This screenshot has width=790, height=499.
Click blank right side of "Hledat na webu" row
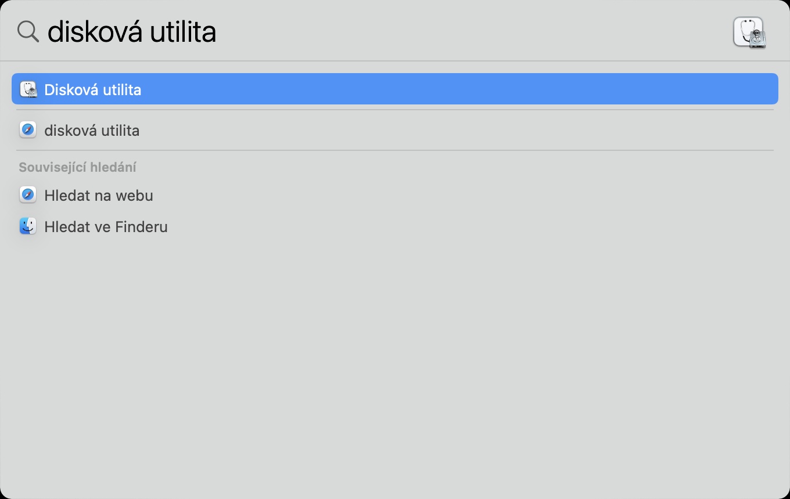point(523,196)
